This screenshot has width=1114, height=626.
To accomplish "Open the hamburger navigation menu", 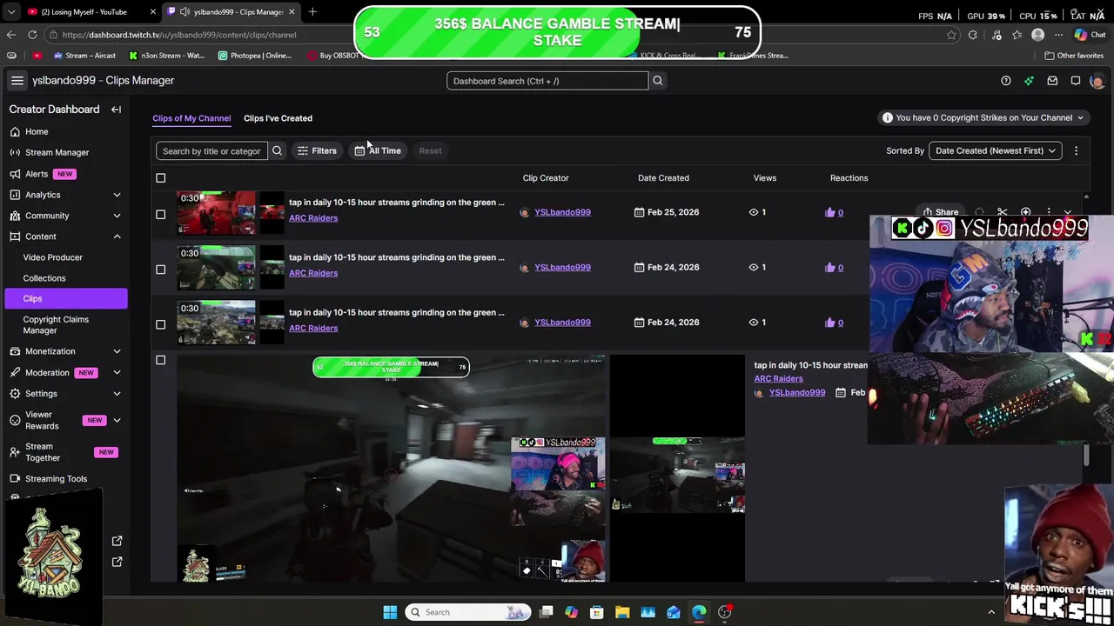I will point(17,80).
